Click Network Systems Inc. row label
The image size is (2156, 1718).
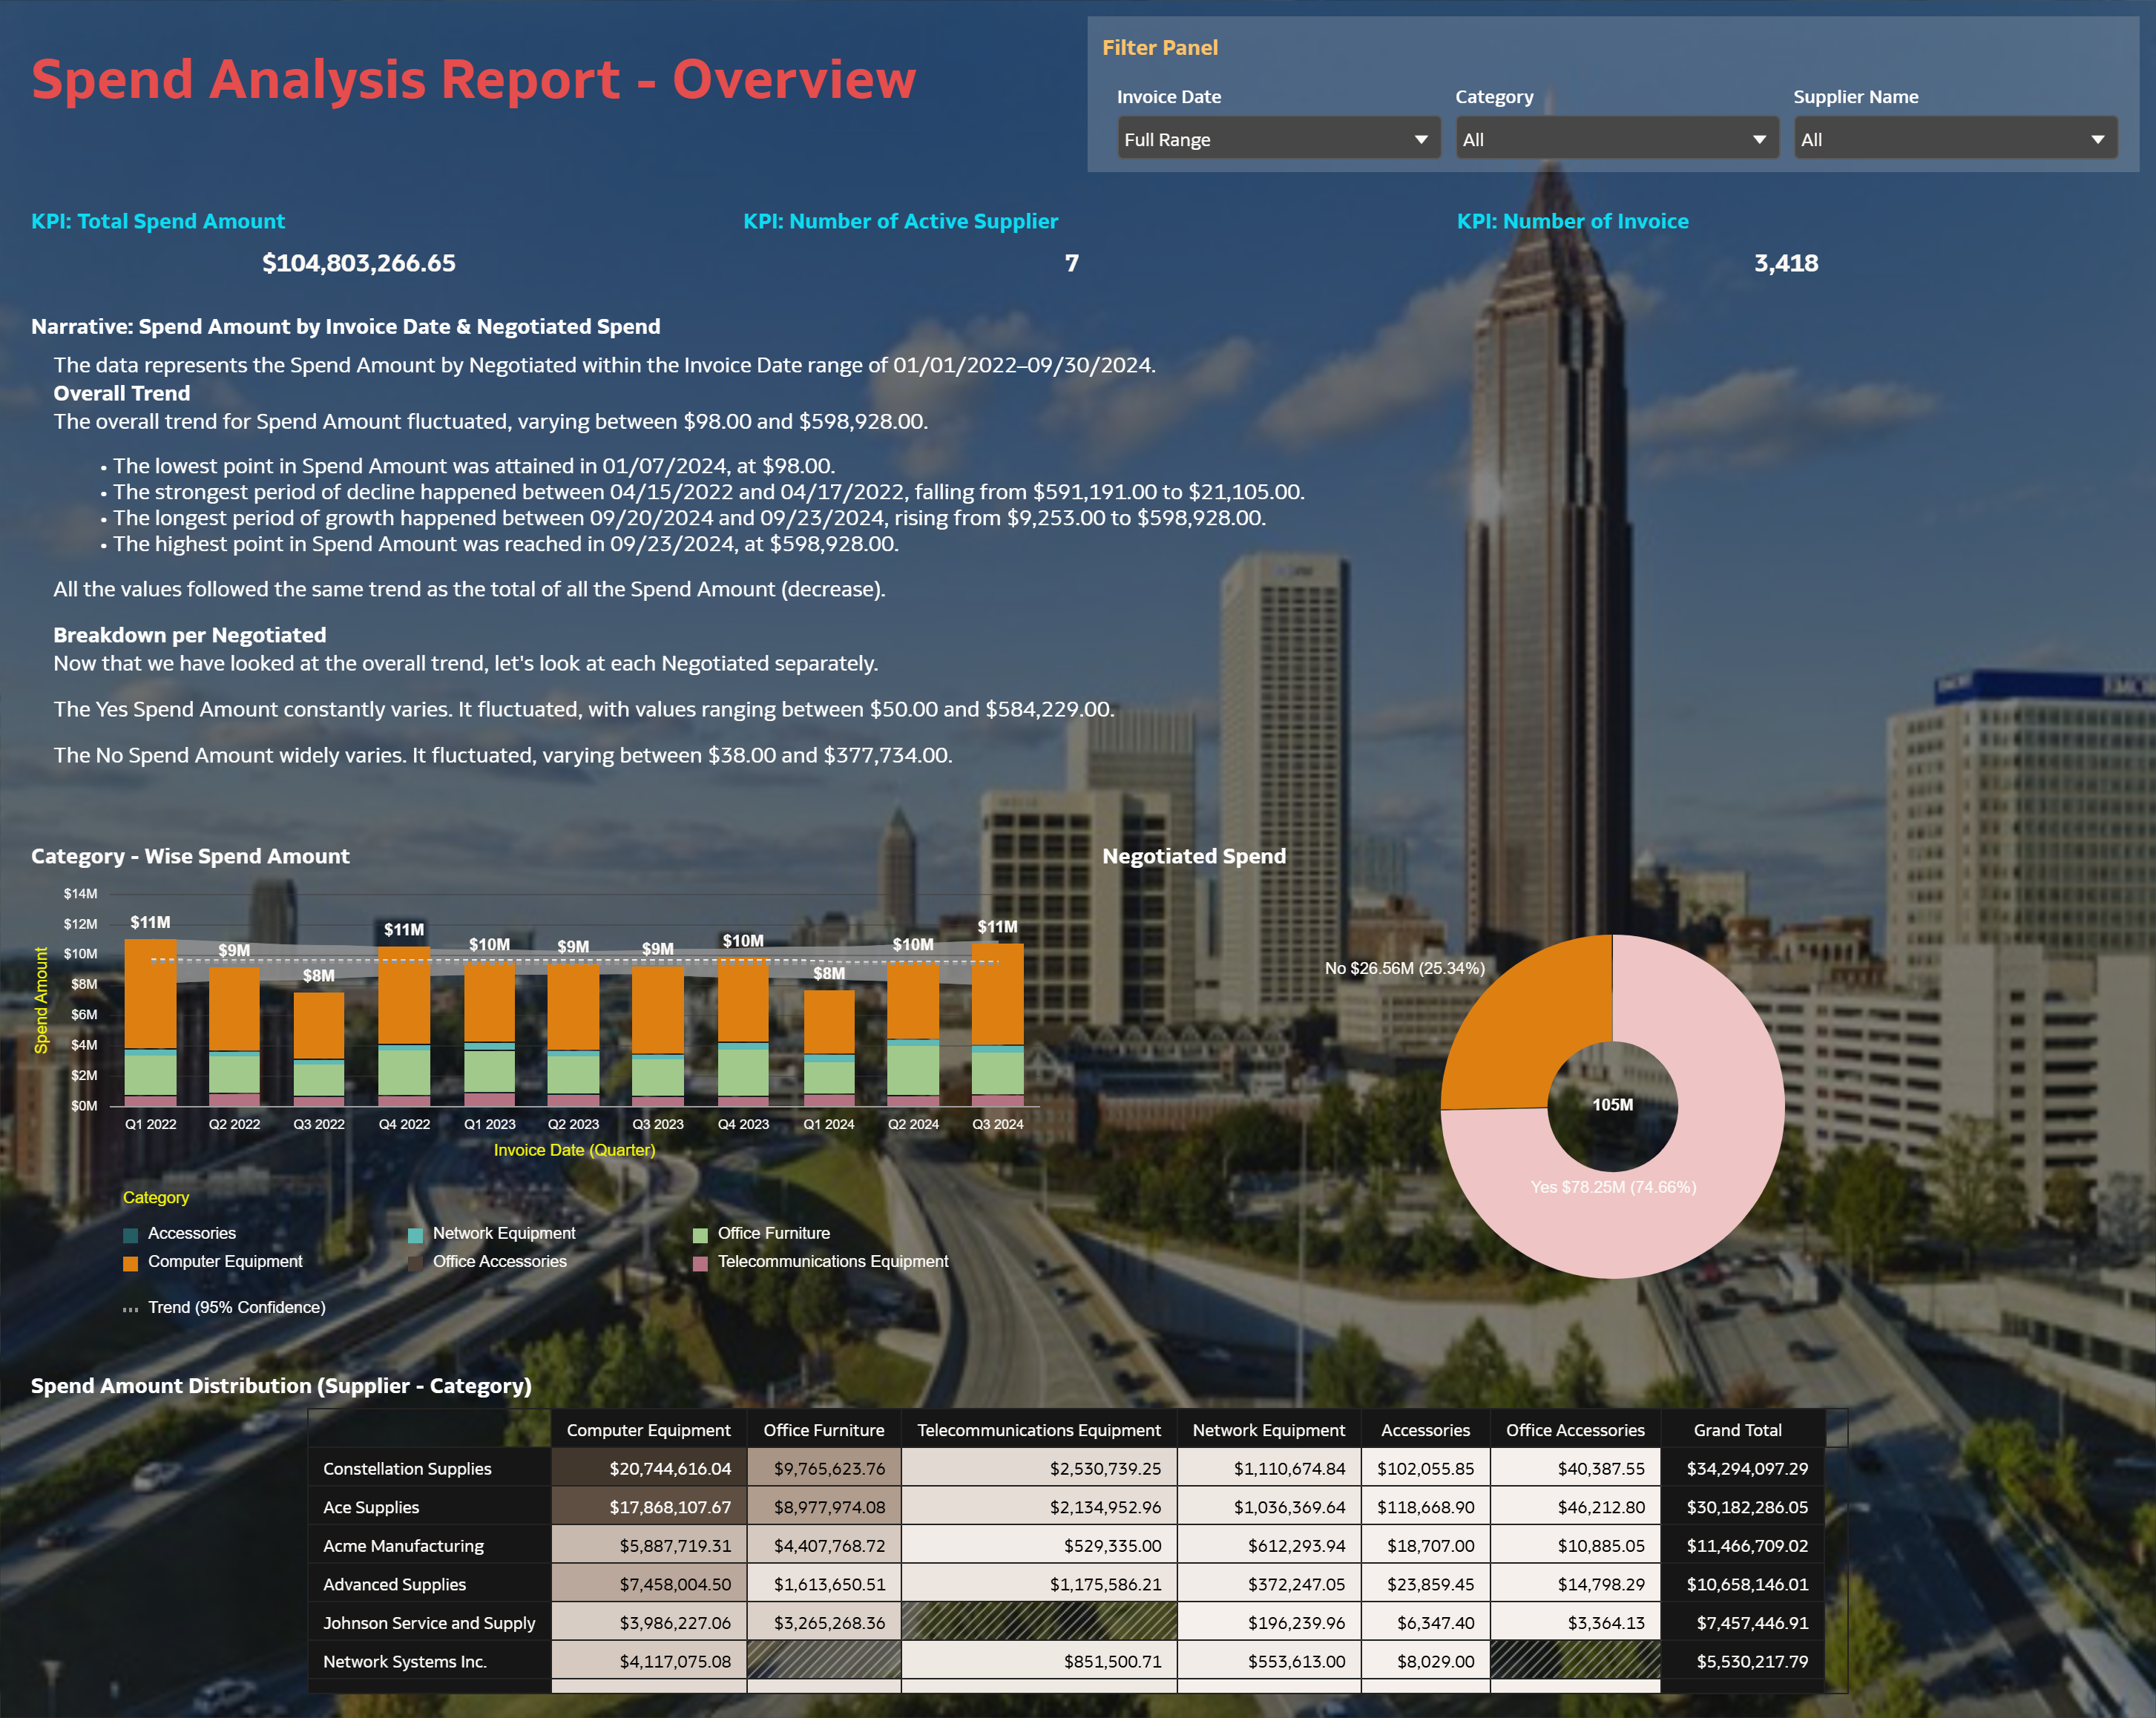pos(404,1662)
